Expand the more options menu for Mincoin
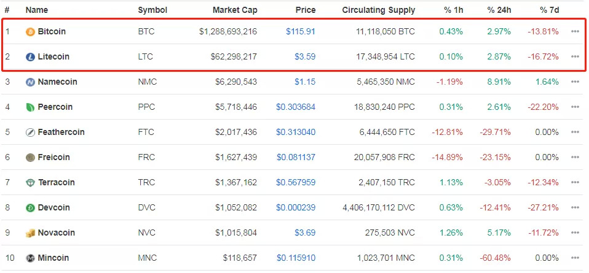The image size is (589, 273). coord(575,258)
